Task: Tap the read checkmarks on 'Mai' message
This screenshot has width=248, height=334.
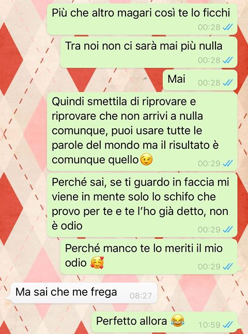Action: [227, 82]
